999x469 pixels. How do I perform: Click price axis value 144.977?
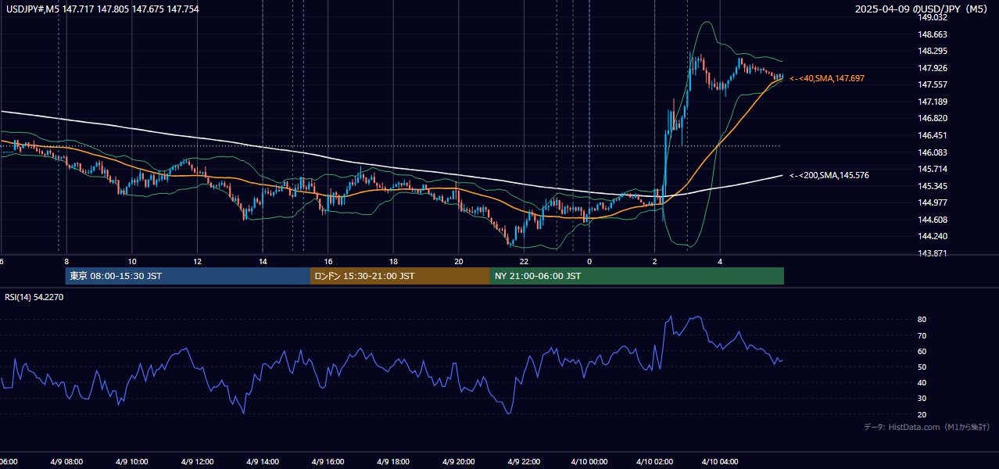932,202
